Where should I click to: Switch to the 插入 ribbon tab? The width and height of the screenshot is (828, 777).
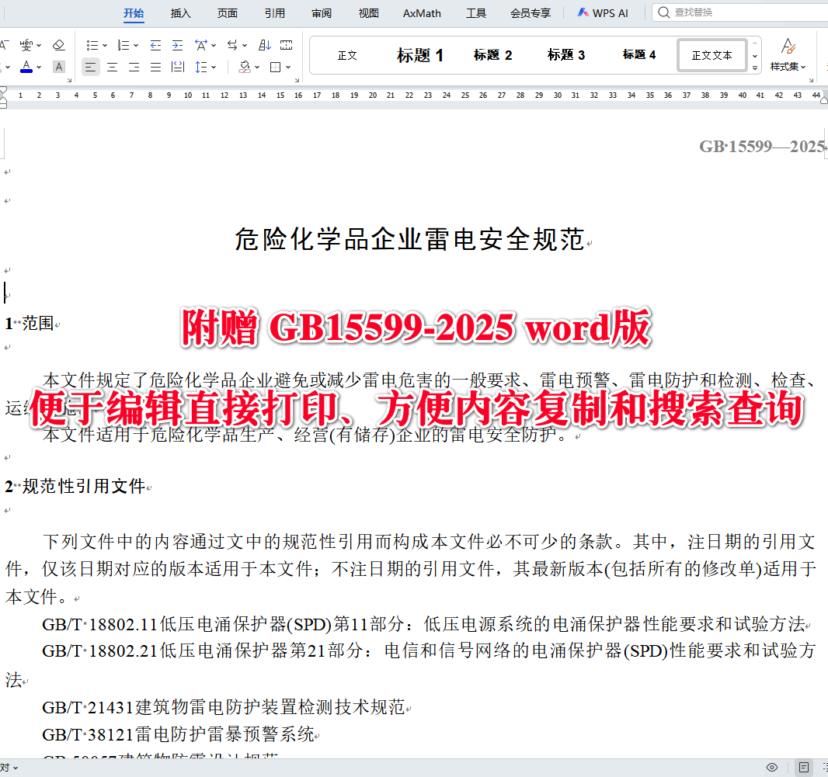coord(180,13)
